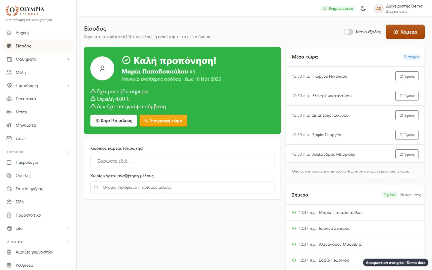The height and width of the screenshot is (270, 432).
Task: Click the QR icon beside Είσοδος
Action: 9,46
